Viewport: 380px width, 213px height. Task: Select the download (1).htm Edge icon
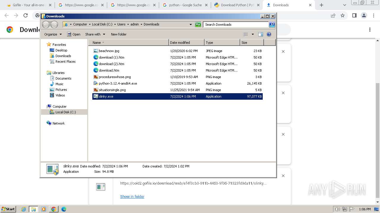tap(96, 57)
